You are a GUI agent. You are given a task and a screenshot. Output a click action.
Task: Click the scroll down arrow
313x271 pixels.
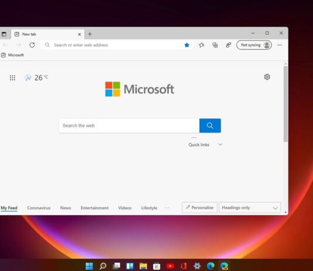tap(285, 212)
